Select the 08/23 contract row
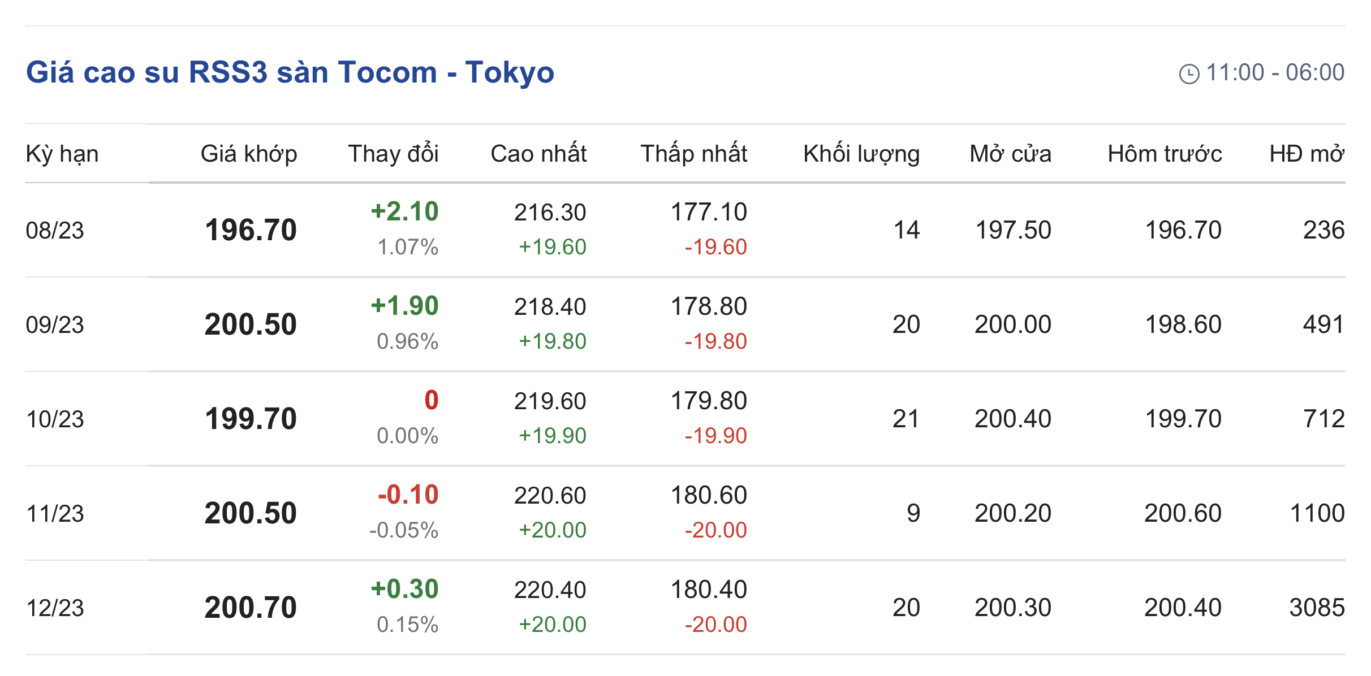 [x=55, y=231]
